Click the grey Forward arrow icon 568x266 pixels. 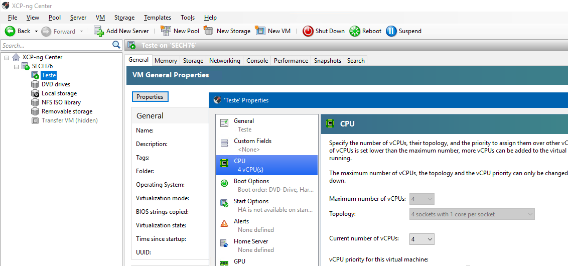pyautogui.click(x=46, y=31)
